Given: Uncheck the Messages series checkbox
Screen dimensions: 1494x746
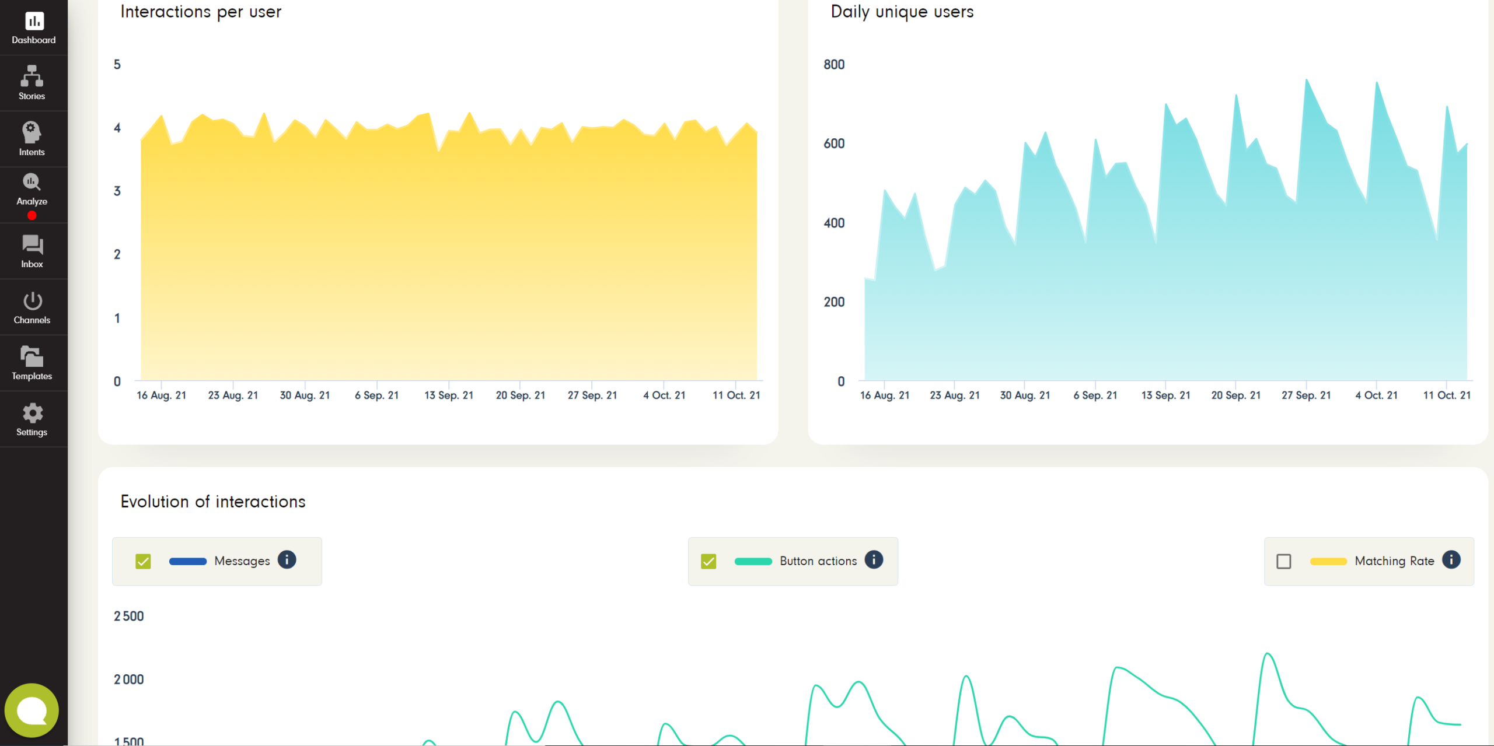Looking at the screenshot, I should [x=143, y=561].
